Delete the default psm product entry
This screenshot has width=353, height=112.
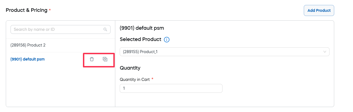click(x=92, y=59)
